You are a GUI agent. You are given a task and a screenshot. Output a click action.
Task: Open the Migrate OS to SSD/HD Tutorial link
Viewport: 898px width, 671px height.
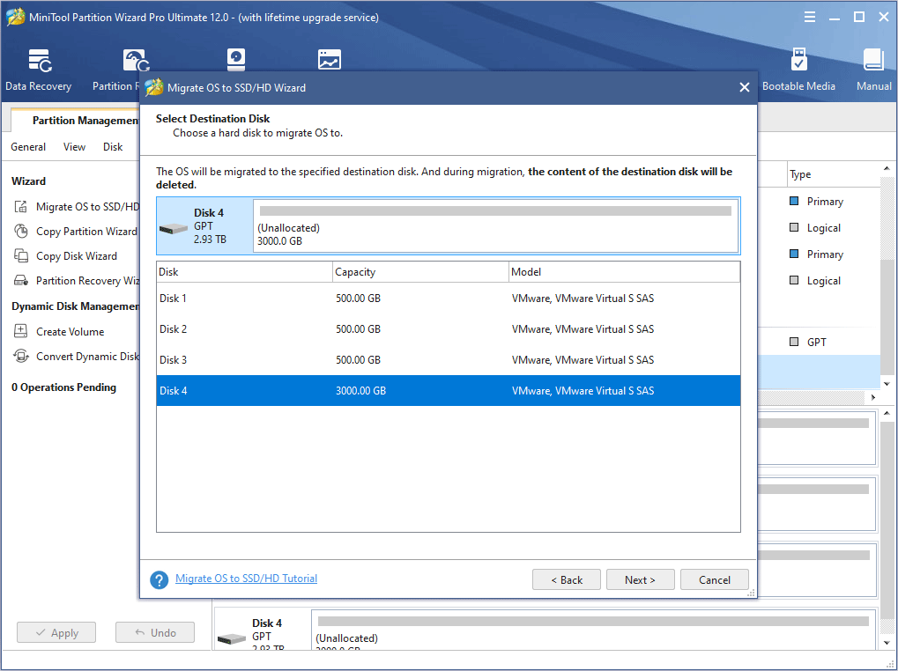(x=246, y=579)
